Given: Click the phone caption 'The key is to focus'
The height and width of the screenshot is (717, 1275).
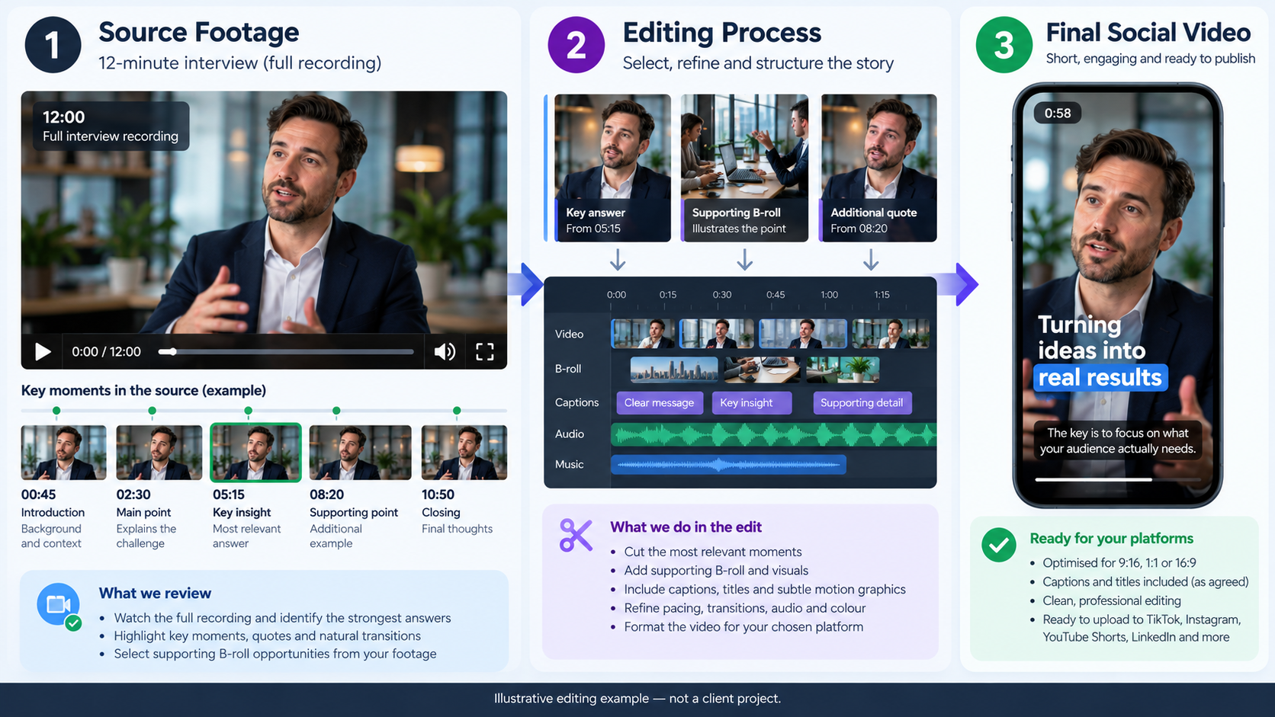Looking at the screenshot, I should (1118, 440).
